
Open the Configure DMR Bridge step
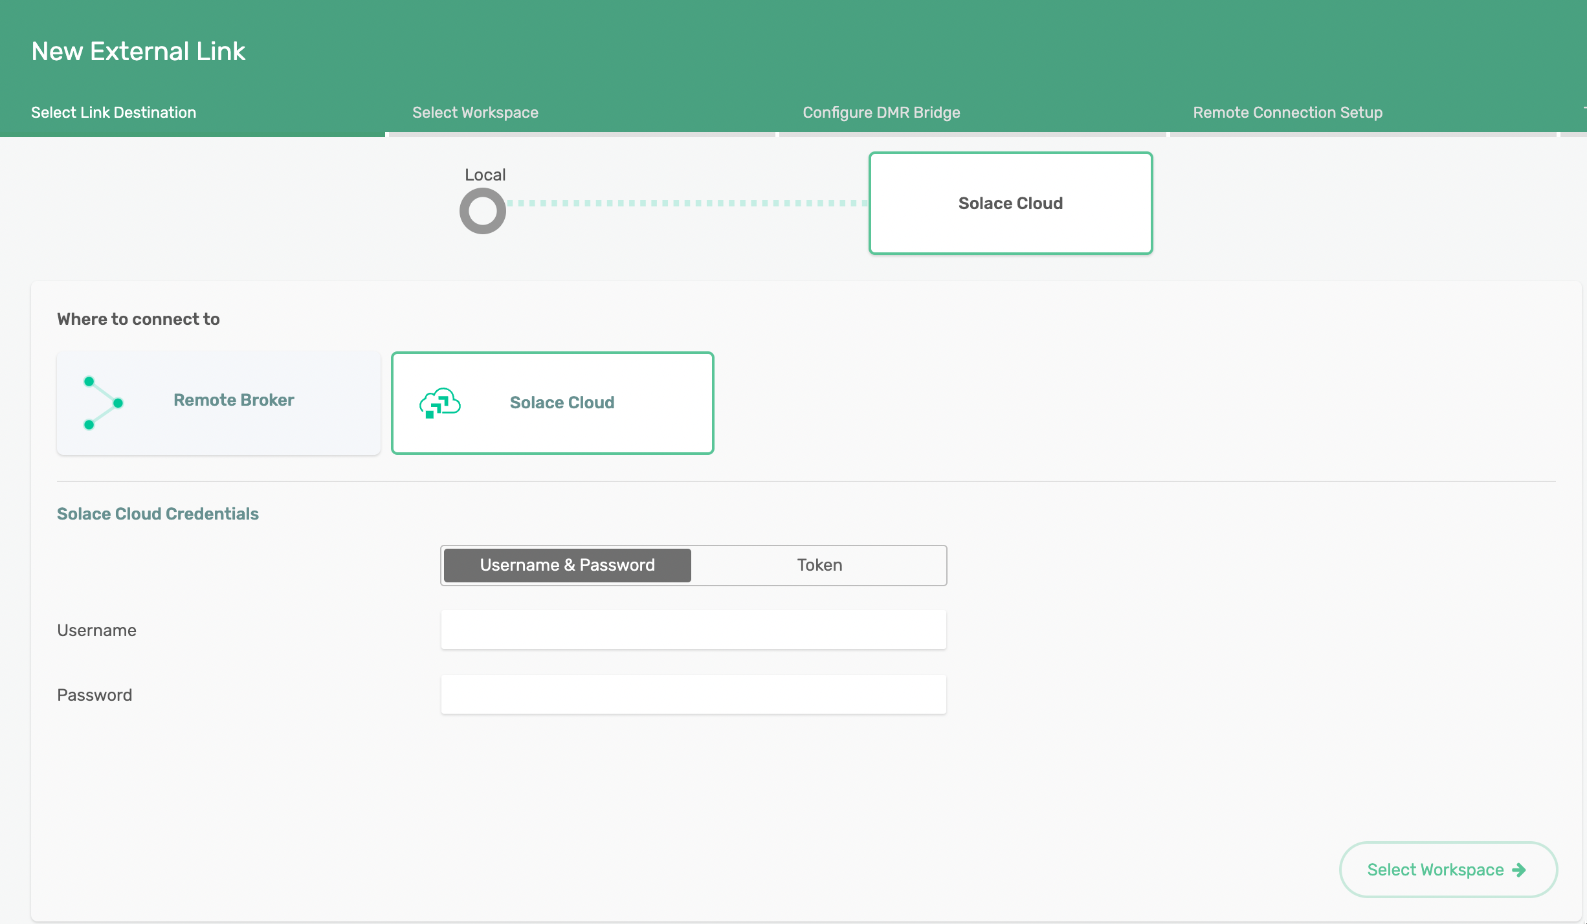pyautogui.click(x=882, y=111)
